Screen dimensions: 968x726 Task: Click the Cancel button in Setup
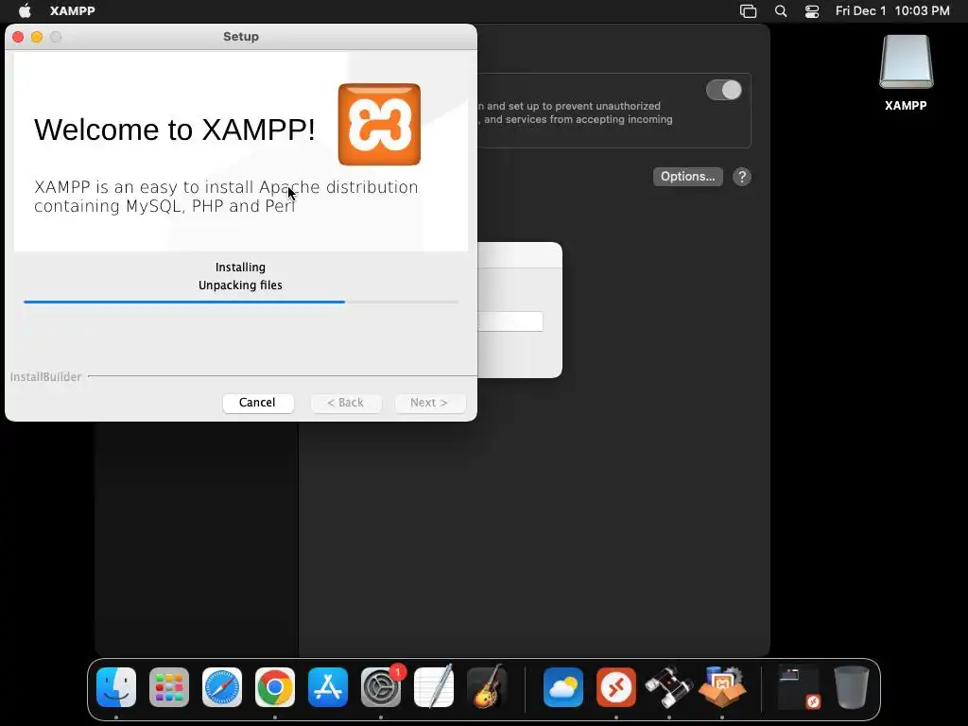[x=257, y=403]
